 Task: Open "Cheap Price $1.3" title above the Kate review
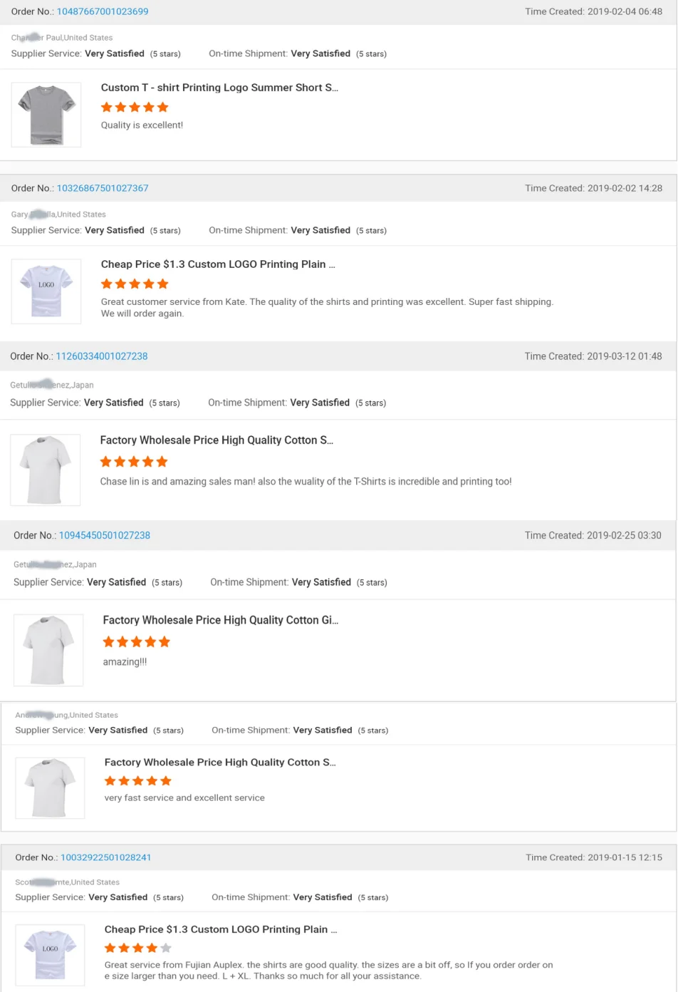pos(218,264)
